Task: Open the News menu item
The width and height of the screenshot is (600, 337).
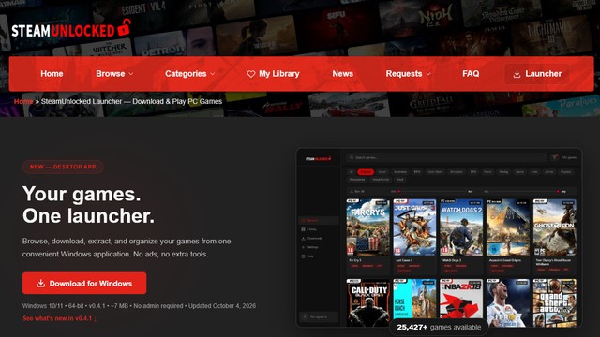Action: (342, 74)
